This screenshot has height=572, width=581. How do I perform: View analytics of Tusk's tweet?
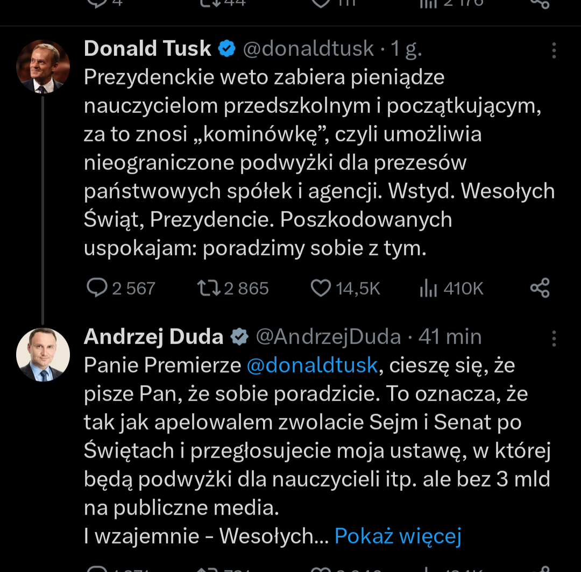point(428,289)
